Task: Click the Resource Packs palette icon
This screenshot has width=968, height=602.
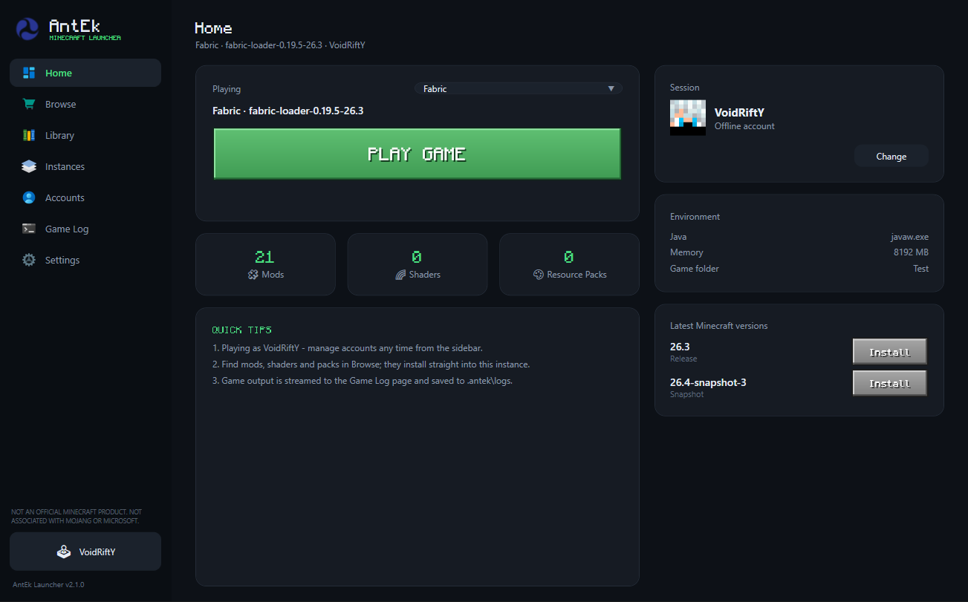Action: tap(539, 275)
